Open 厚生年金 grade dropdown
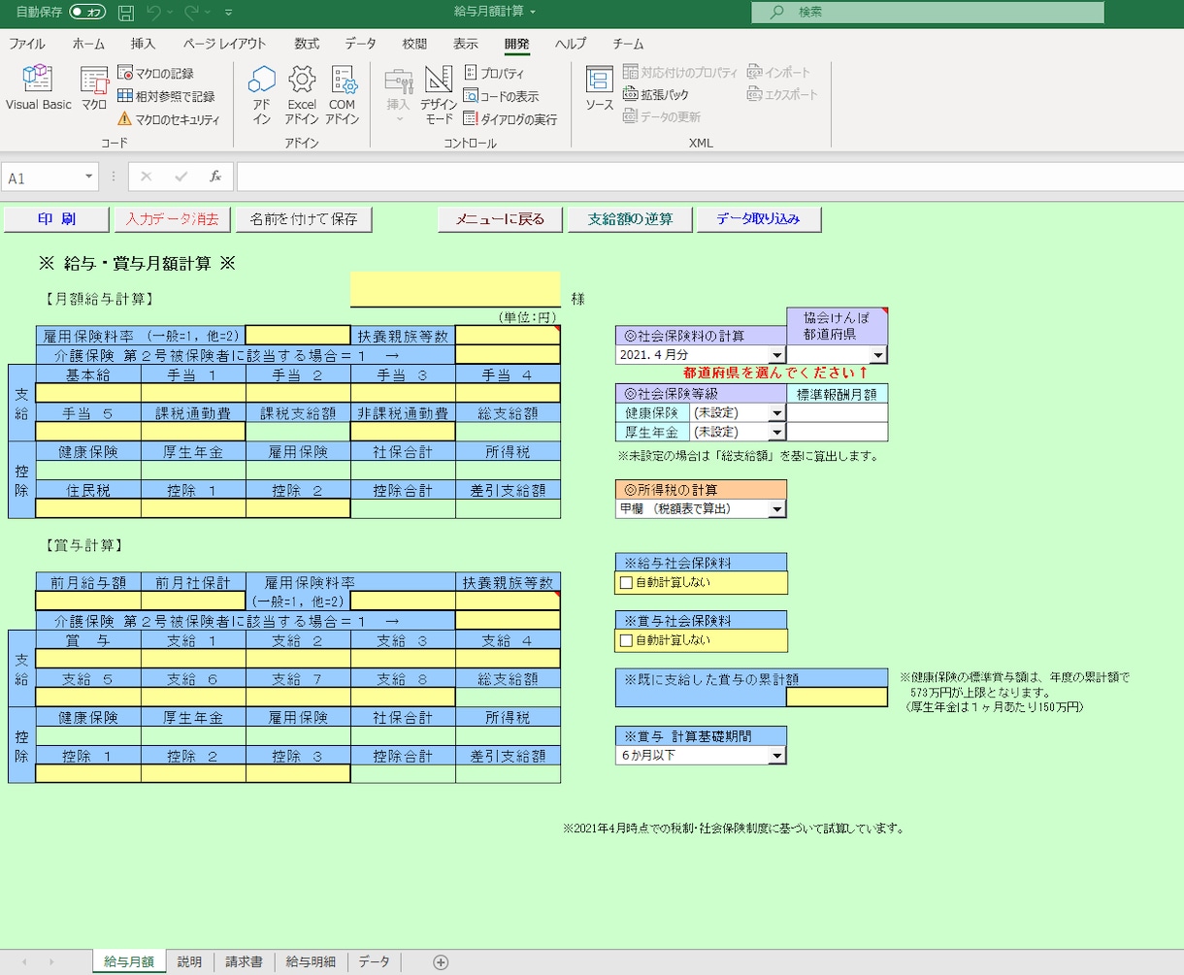1184x975 pixels. tap(777, 433)
